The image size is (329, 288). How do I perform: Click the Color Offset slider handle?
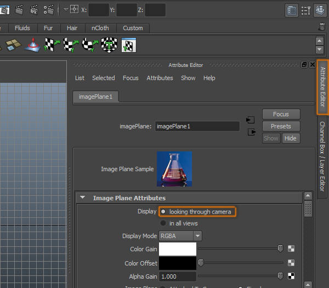tap(201, 263)
